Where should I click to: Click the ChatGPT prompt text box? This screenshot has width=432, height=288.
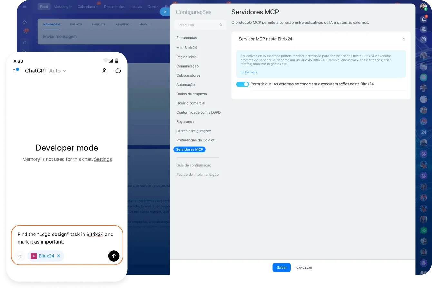67,238
